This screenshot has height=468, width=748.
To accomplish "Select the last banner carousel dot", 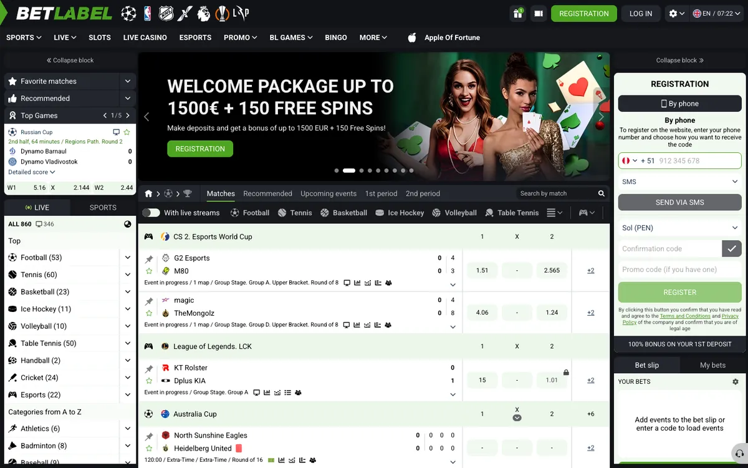I will tap(411, 170).
